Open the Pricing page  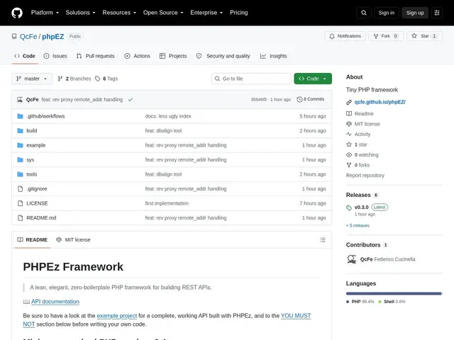(239, 13)
